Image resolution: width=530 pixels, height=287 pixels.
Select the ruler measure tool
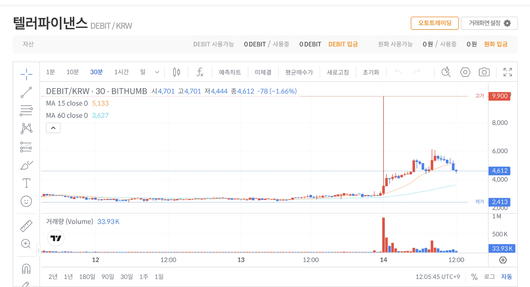point(26,226)
